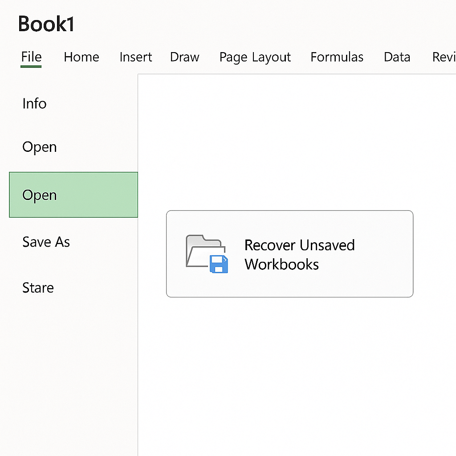
Task: Click the Book1 workbook title
Action: (x=46, y=24)
